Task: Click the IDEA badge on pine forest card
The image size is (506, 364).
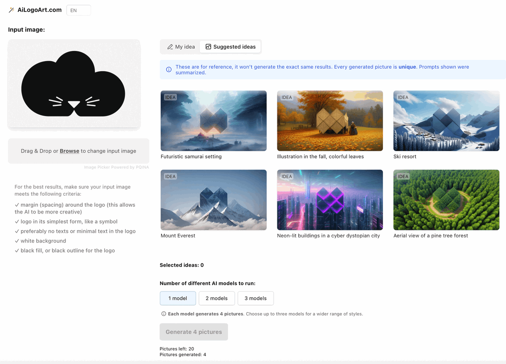Action: tap(403, 177)
